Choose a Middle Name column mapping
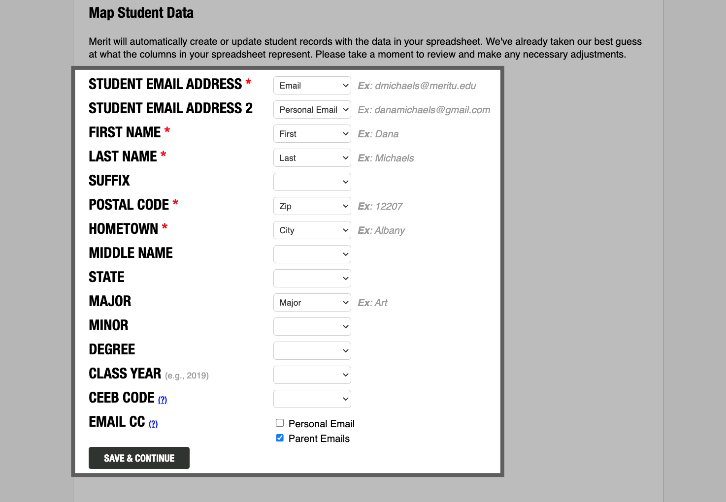Screen dimensions: 726x502 [x=312, y=254]
